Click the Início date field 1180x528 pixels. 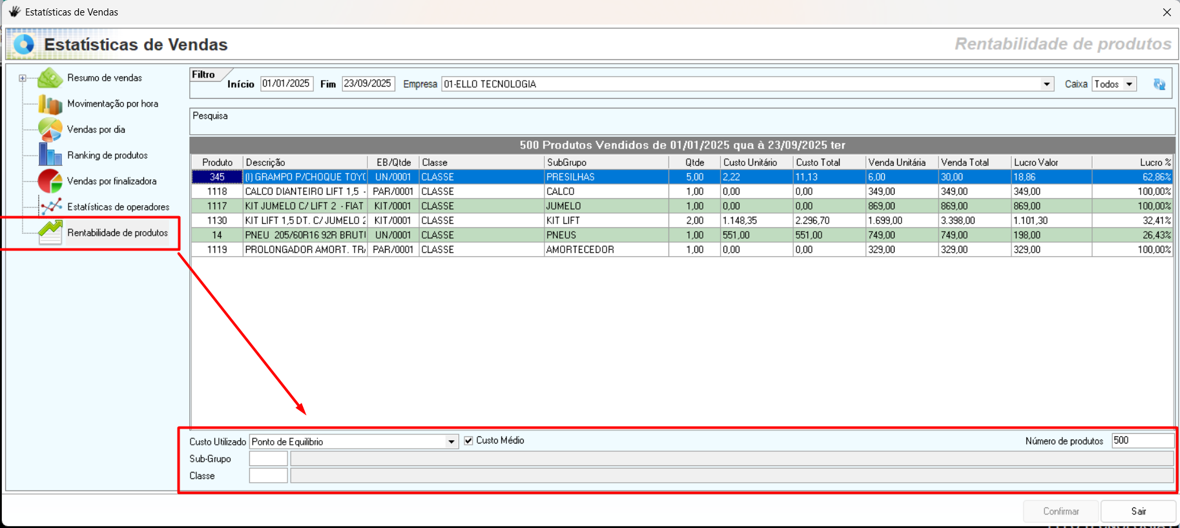(x=286, y=84)
